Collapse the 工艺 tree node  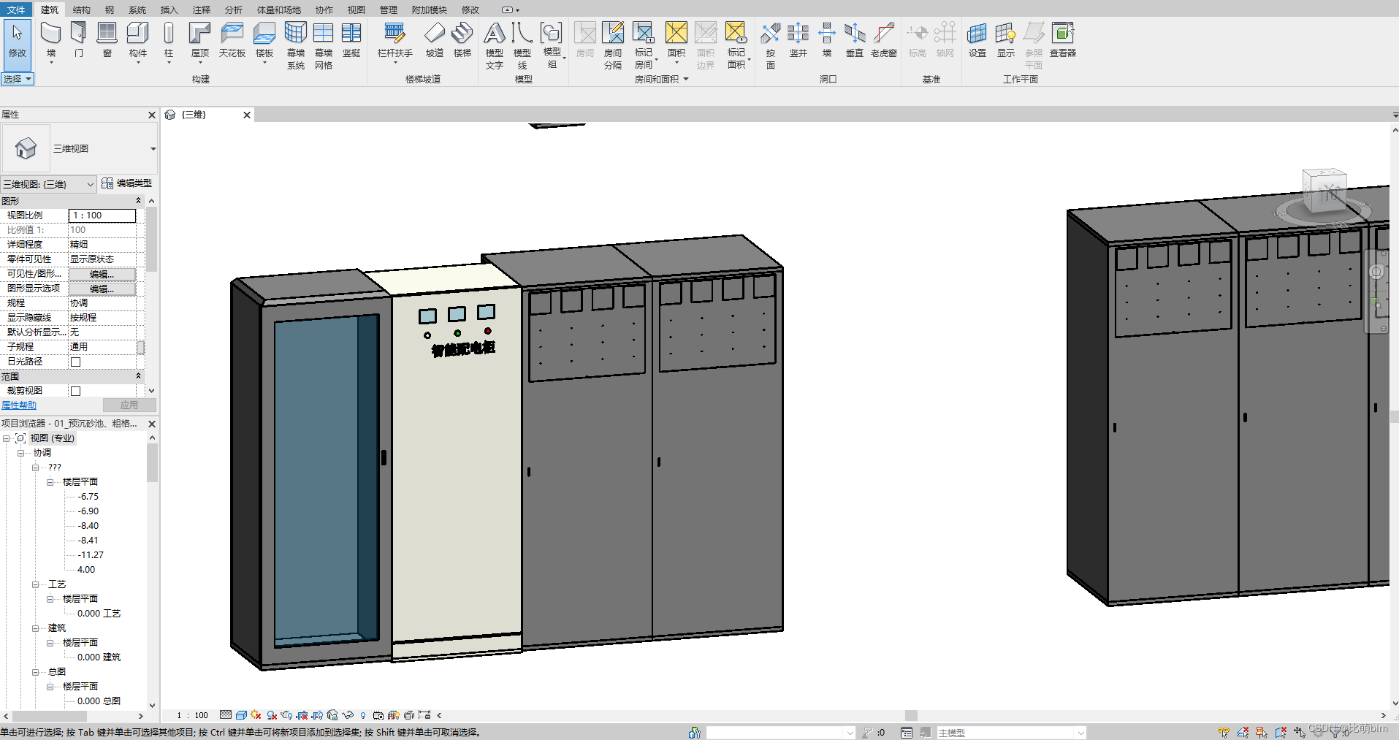pos(35,584)
